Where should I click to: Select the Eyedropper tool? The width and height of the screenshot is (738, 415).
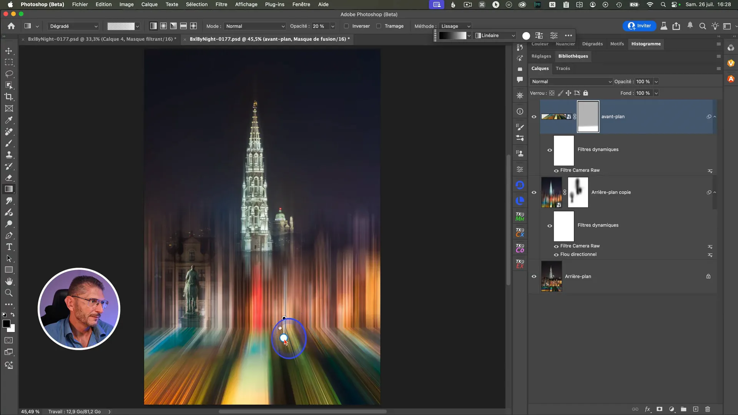(9, 120)
